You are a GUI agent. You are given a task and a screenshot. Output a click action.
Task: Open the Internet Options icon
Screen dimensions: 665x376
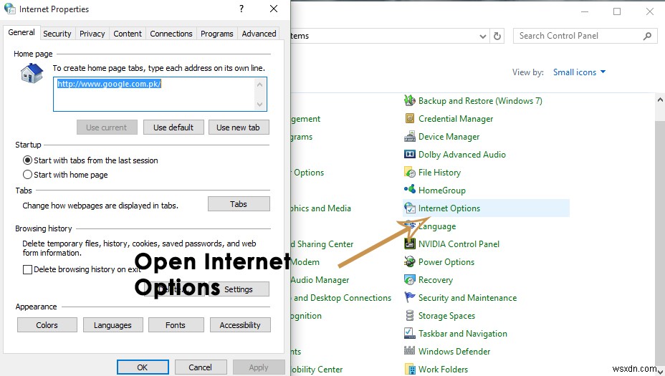point(410,208)
